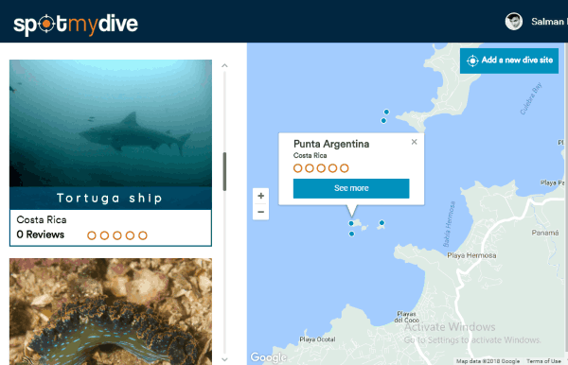This screenshot has width=568, height=365.
Task: Click the Google logo on map
Action: (x=269, y=357)
